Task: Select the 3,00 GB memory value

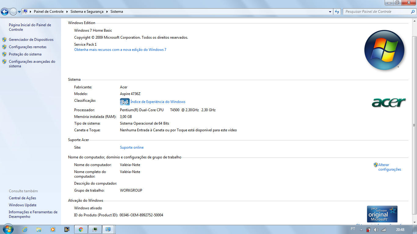Action: (x=126, y=117)
